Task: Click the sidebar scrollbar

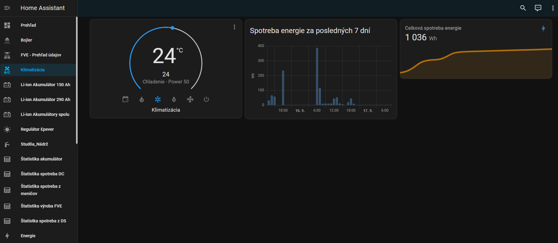Action: (x=77, y=80)
